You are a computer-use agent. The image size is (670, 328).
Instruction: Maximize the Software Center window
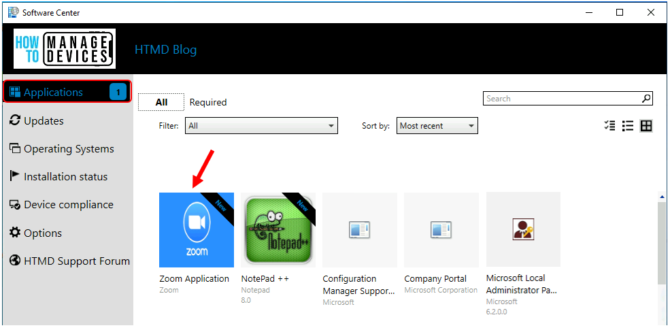[x=620, y=12]
